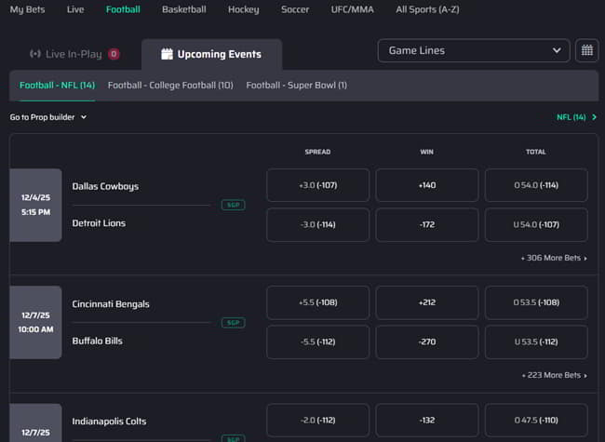Select over 53.5 (-108) total
The width and height of the screenshot is (605, 442).
click(536, 302)
